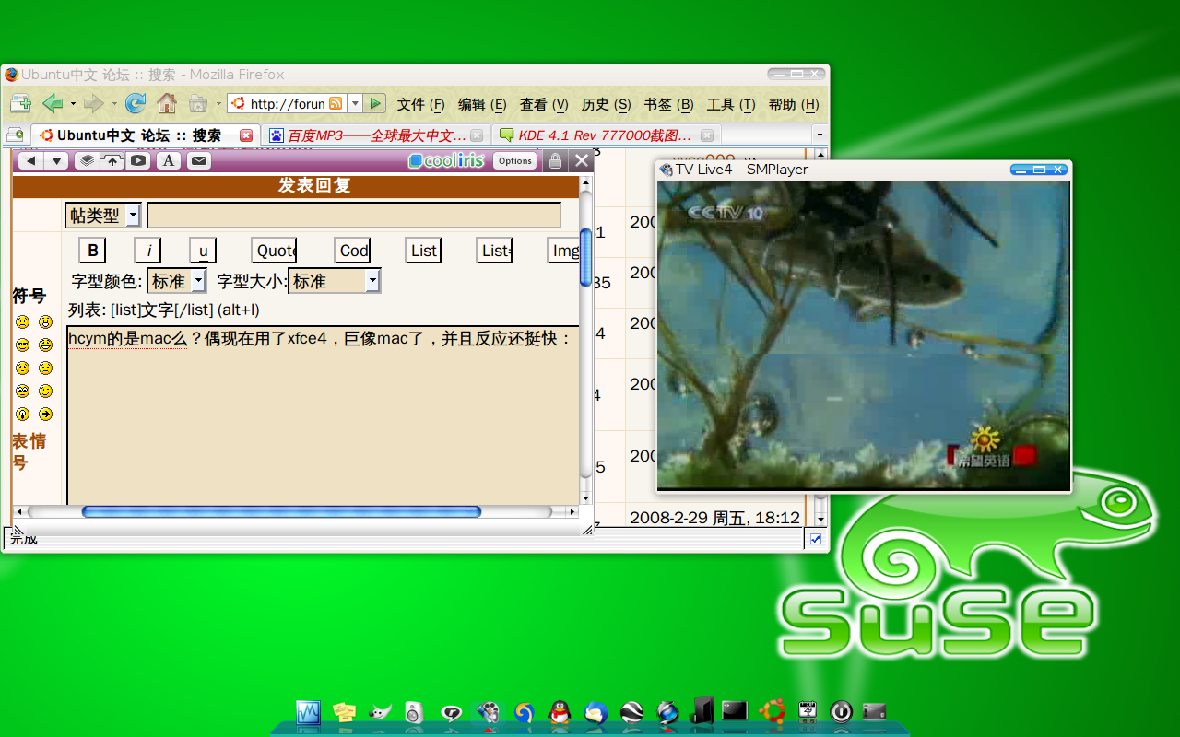The width and height of the screenshot is (1180, 737).
Task: Click the Cooliris play video icon
Action: coord(138,161)
